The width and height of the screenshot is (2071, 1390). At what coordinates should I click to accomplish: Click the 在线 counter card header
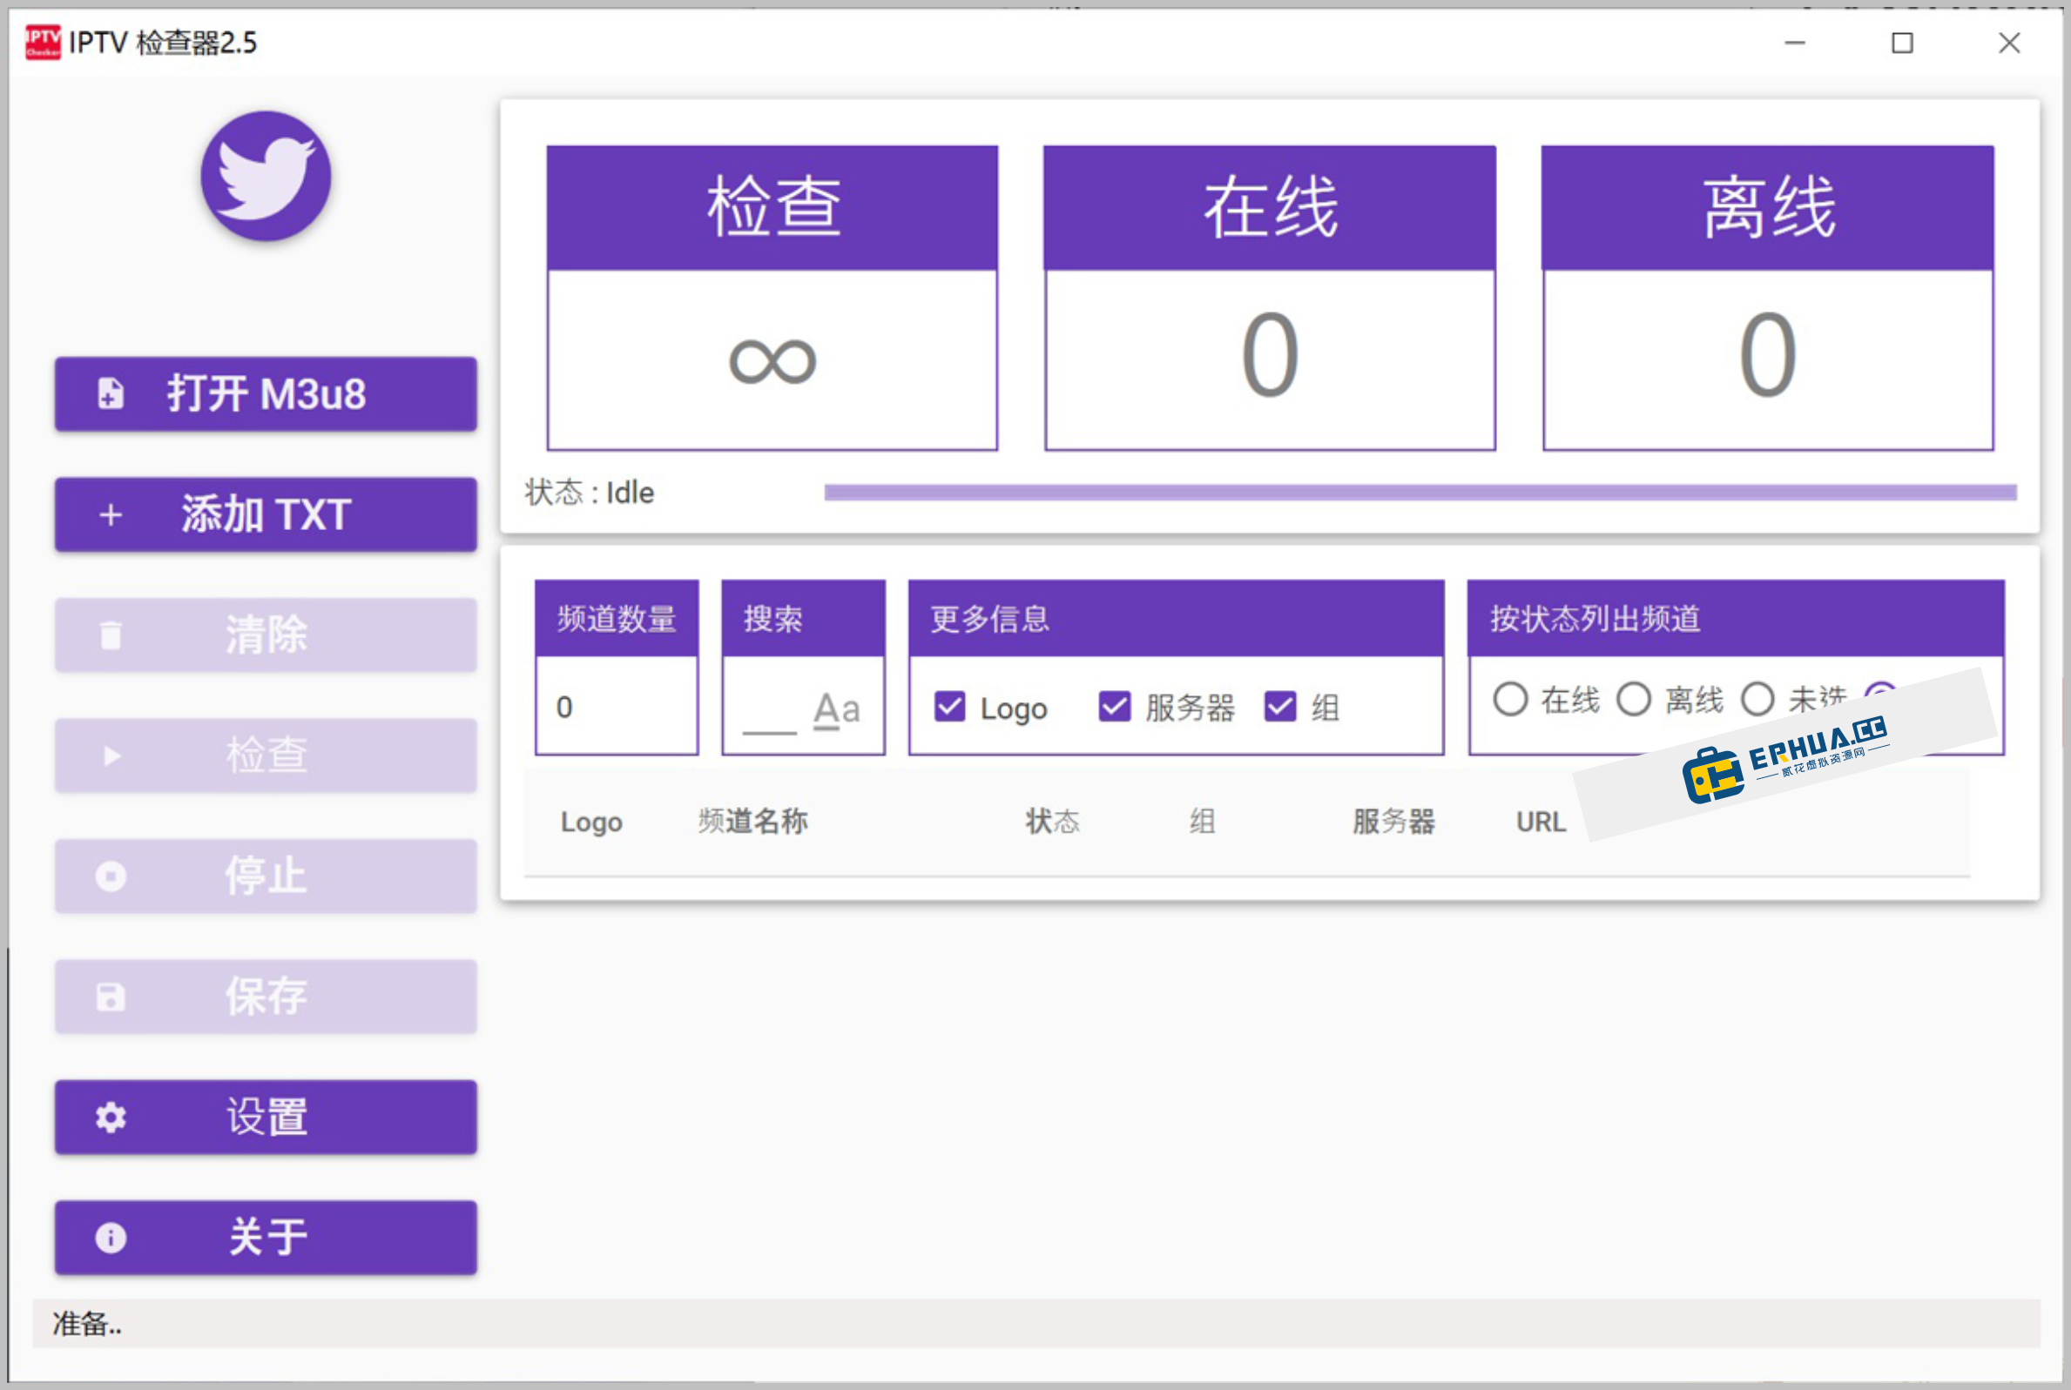point(1269,207)
